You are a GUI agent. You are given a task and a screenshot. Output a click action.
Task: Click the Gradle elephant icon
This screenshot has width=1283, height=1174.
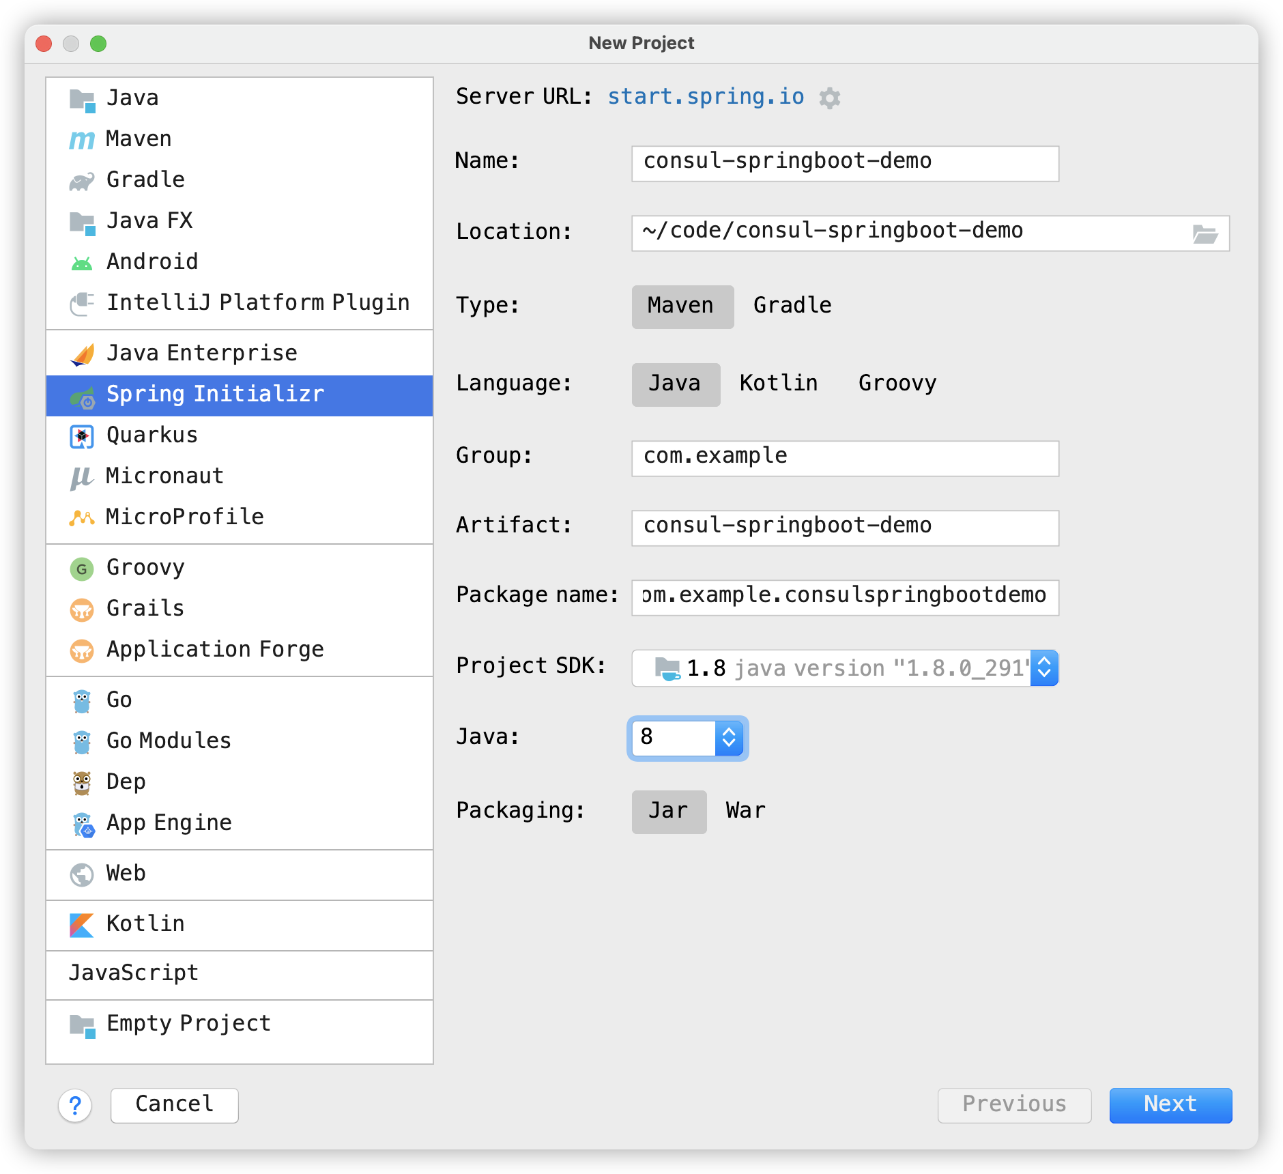tap(82, 181)
